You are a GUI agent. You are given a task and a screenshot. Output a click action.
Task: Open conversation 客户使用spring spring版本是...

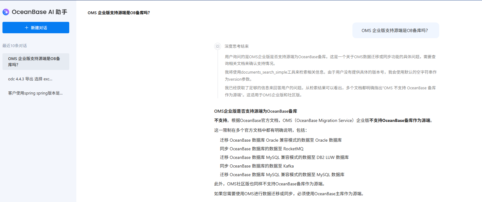[36, 93]
